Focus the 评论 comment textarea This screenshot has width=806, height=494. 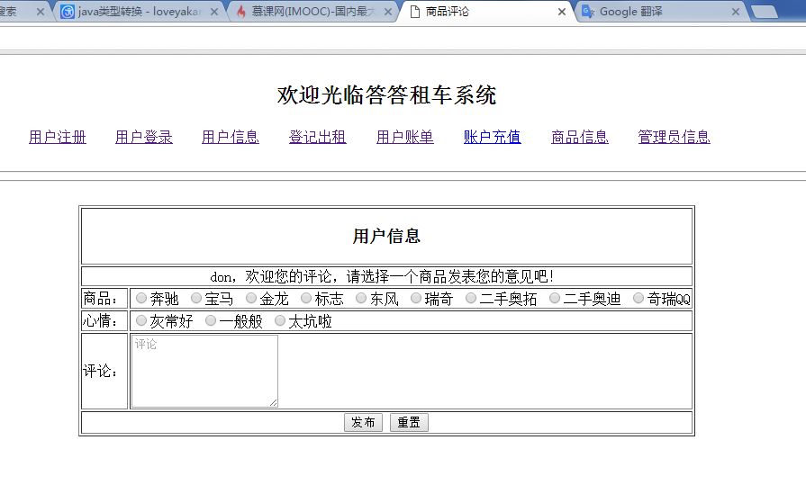pos(204,372)
